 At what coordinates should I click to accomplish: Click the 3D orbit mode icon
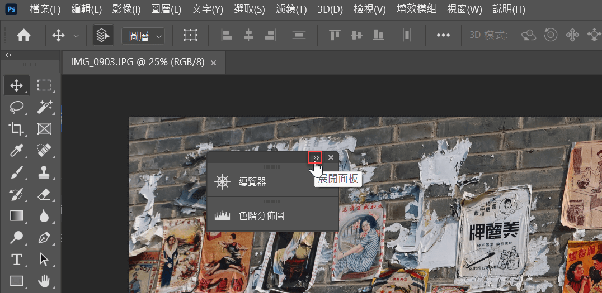(x=529, y=35)
